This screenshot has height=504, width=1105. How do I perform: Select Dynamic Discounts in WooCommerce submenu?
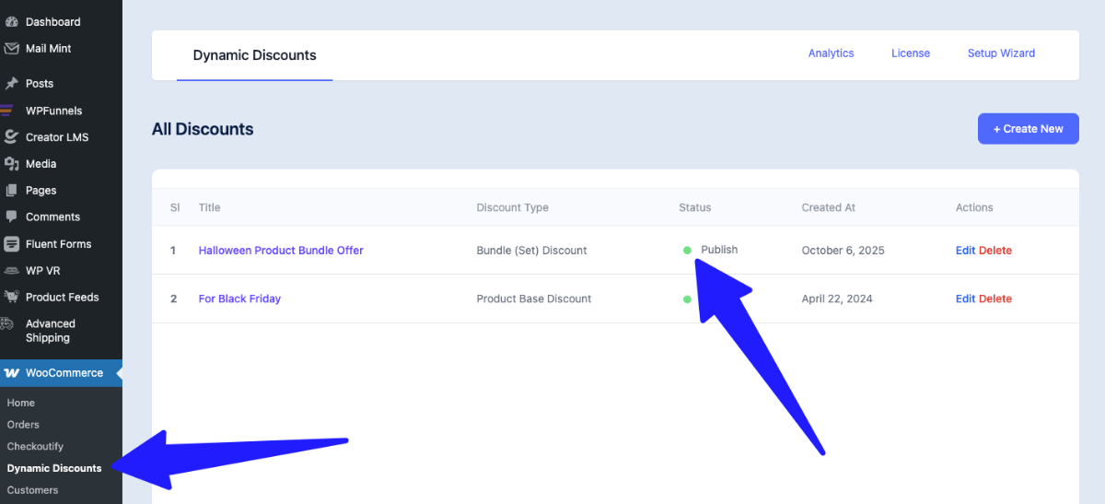pos(54,468)
